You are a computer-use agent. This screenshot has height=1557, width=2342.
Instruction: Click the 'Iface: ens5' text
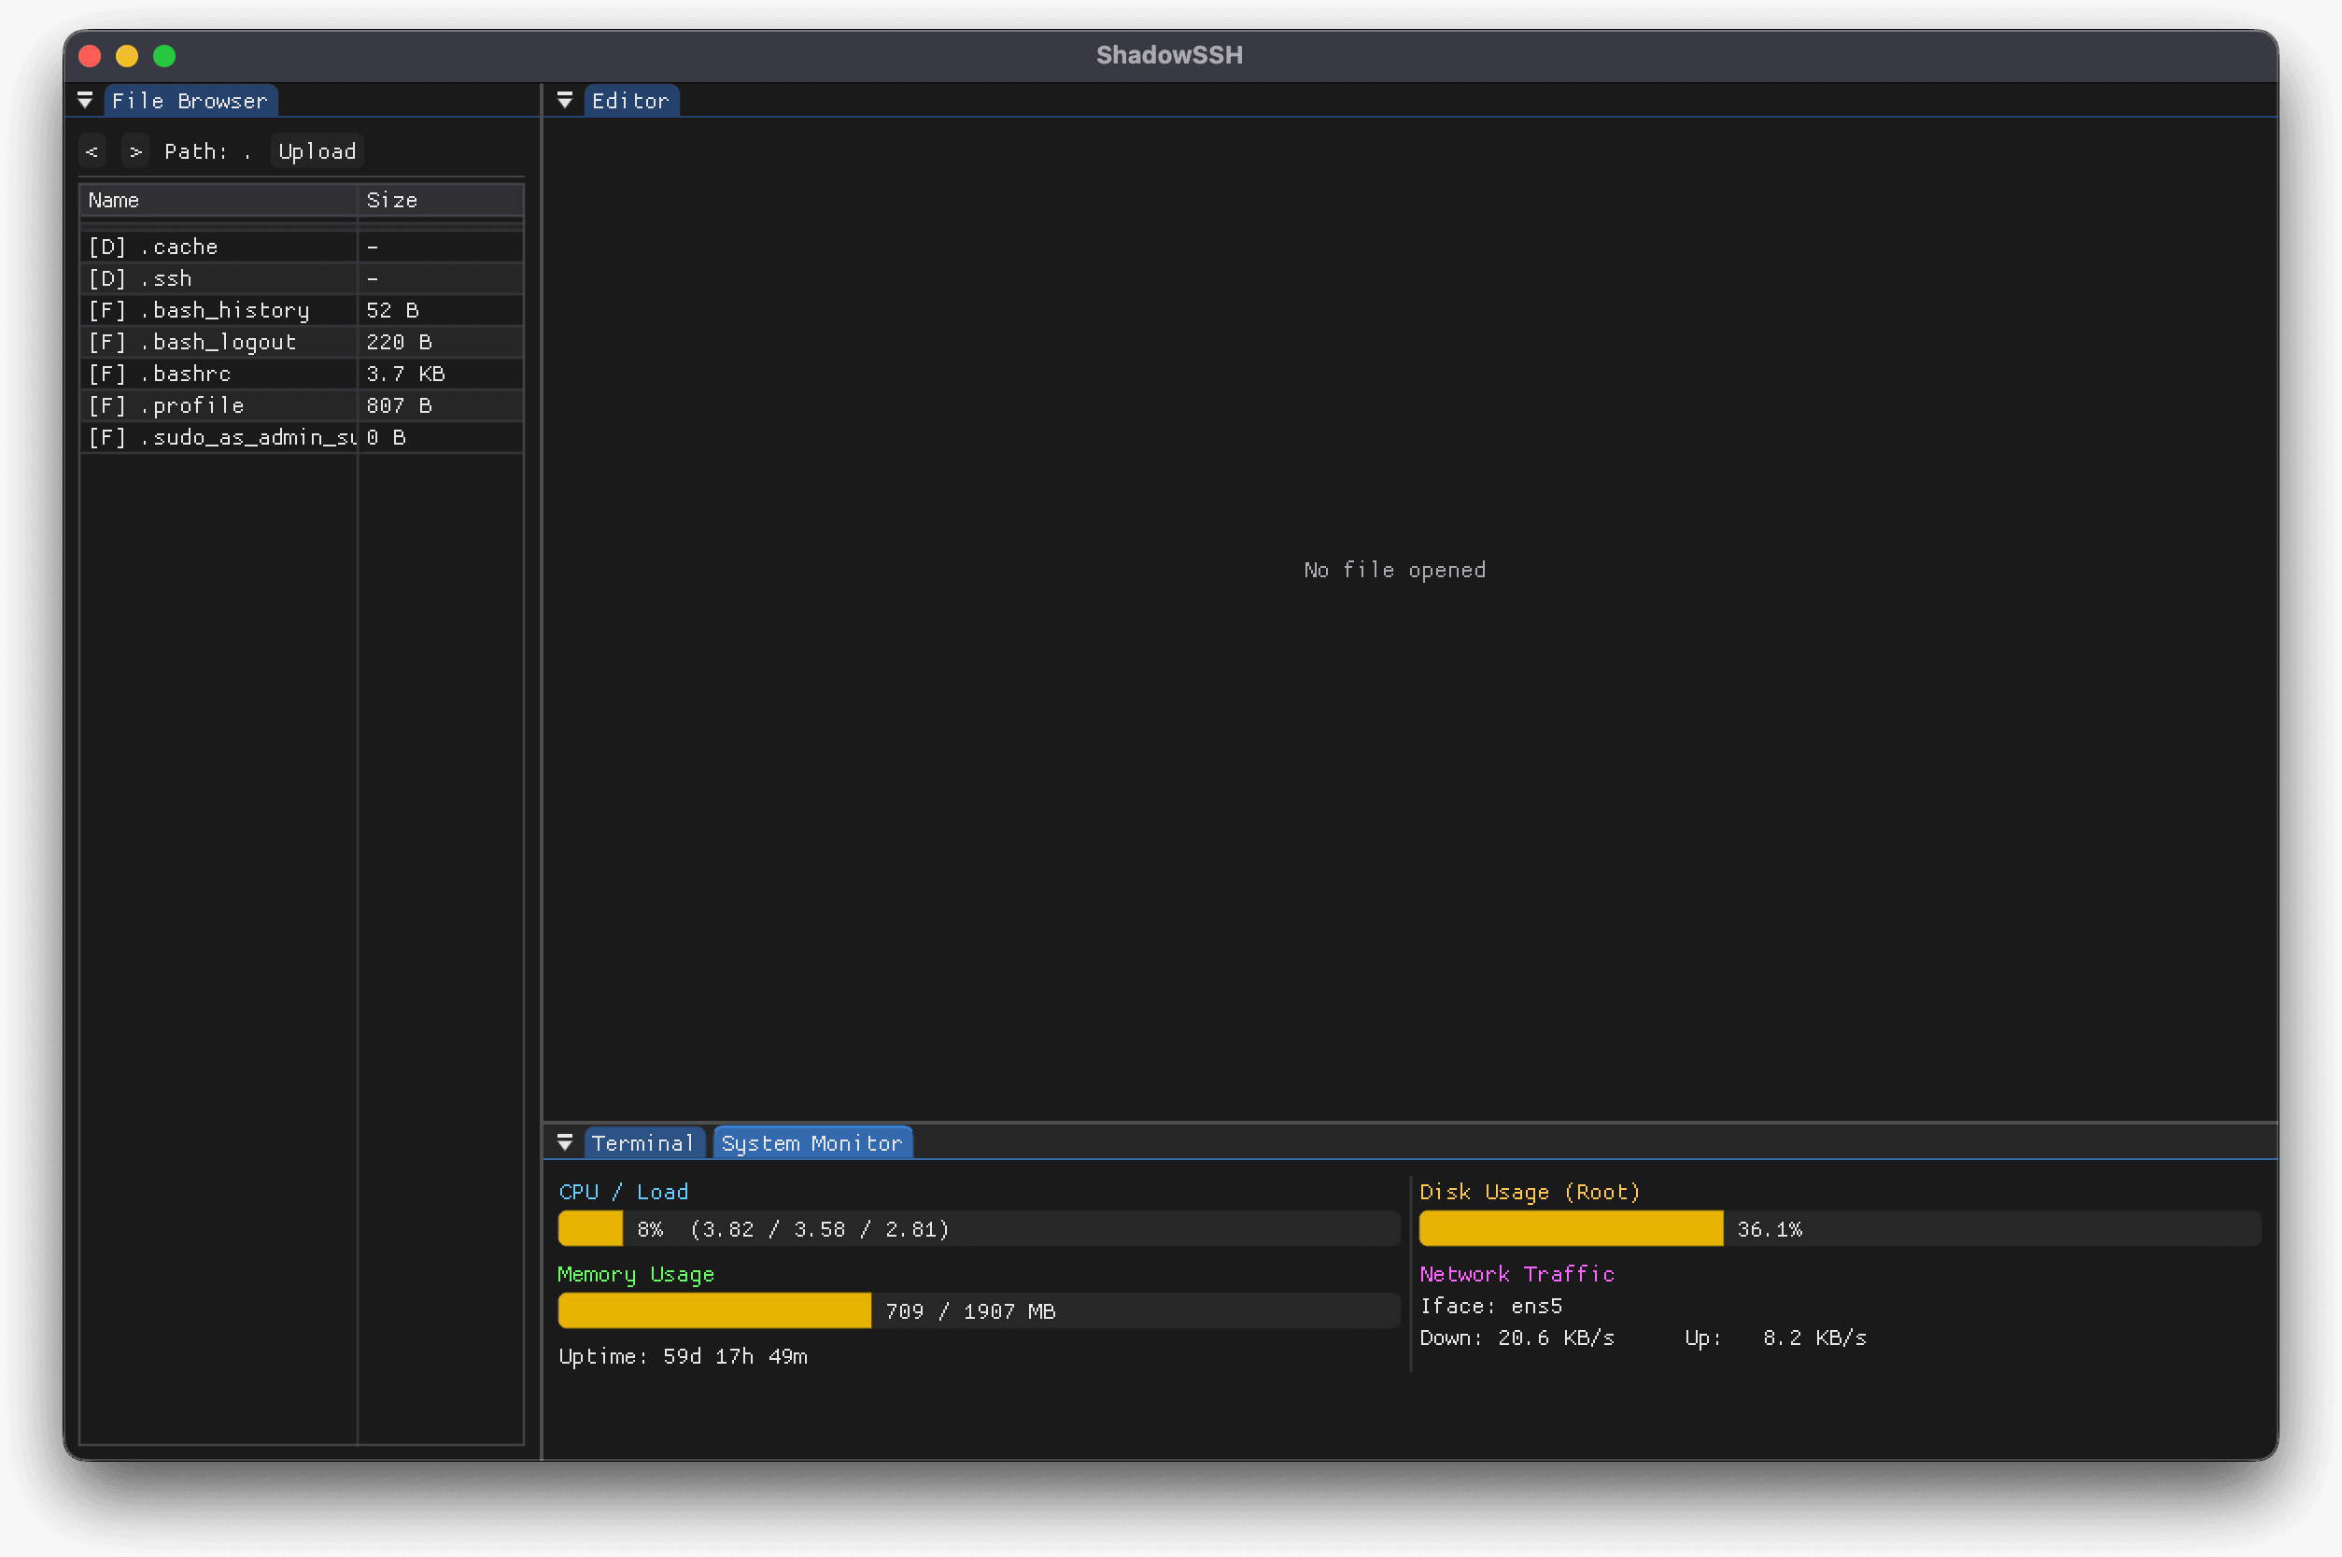[1491, 1306]
